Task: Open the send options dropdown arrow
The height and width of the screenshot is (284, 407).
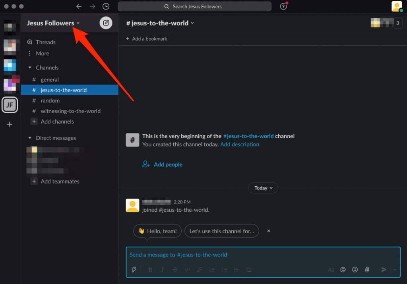Action: point(395,269)
